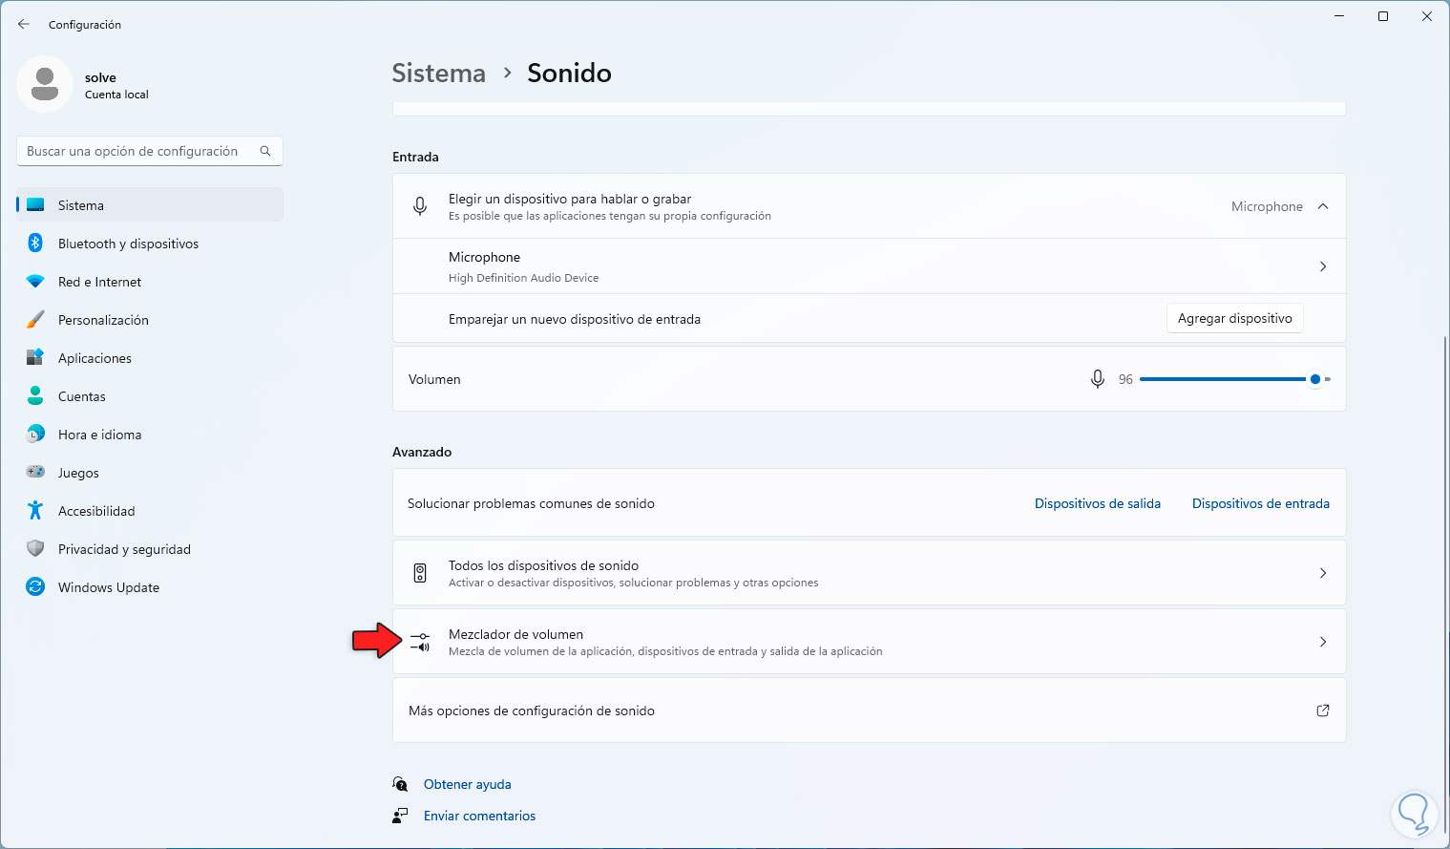1450x849 pixels.
Task: Collapse the input device chooser chevron
Action: [1323, 206]
